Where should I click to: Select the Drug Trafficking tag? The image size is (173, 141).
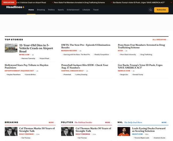tap(146, 54)
